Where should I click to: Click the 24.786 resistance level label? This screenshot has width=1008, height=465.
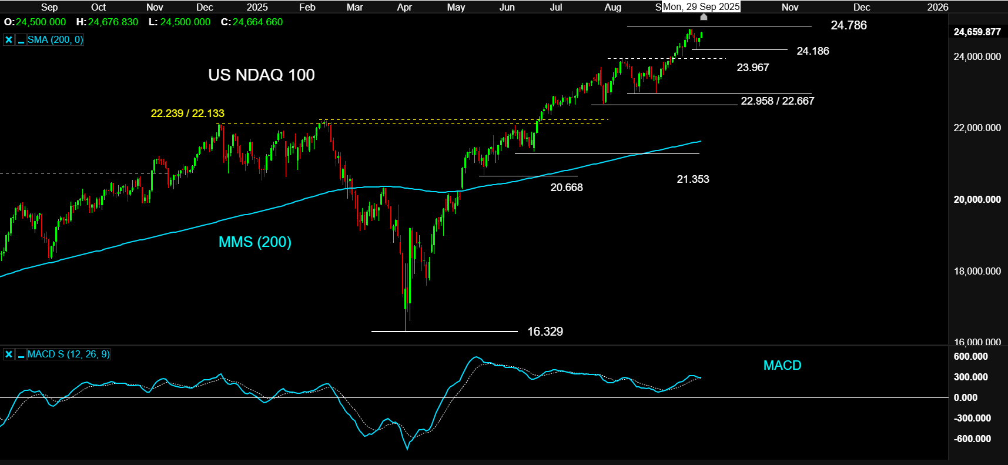(849, 25)
